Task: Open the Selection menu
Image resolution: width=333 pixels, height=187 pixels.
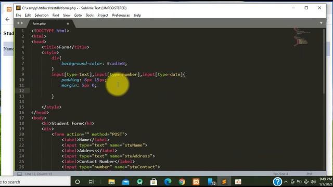Action: point(42,15)
